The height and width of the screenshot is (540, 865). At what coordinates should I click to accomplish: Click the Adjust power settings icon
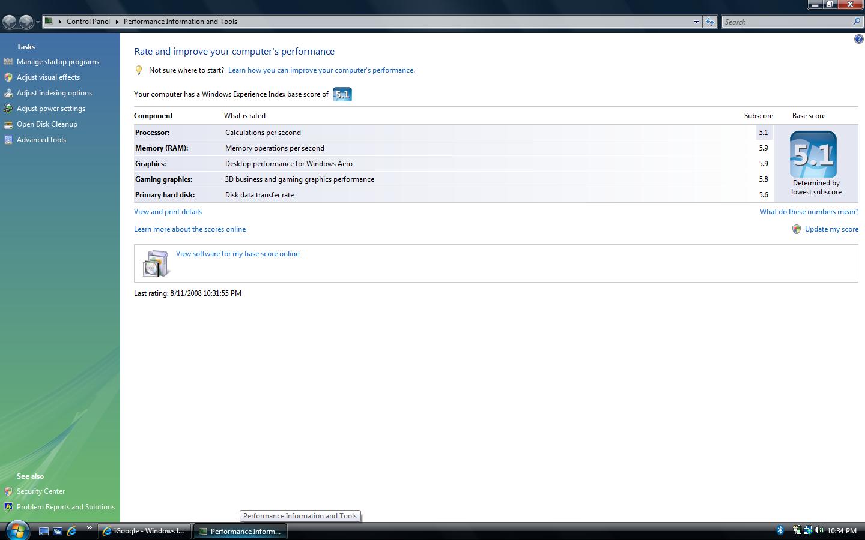click(8, 108)
